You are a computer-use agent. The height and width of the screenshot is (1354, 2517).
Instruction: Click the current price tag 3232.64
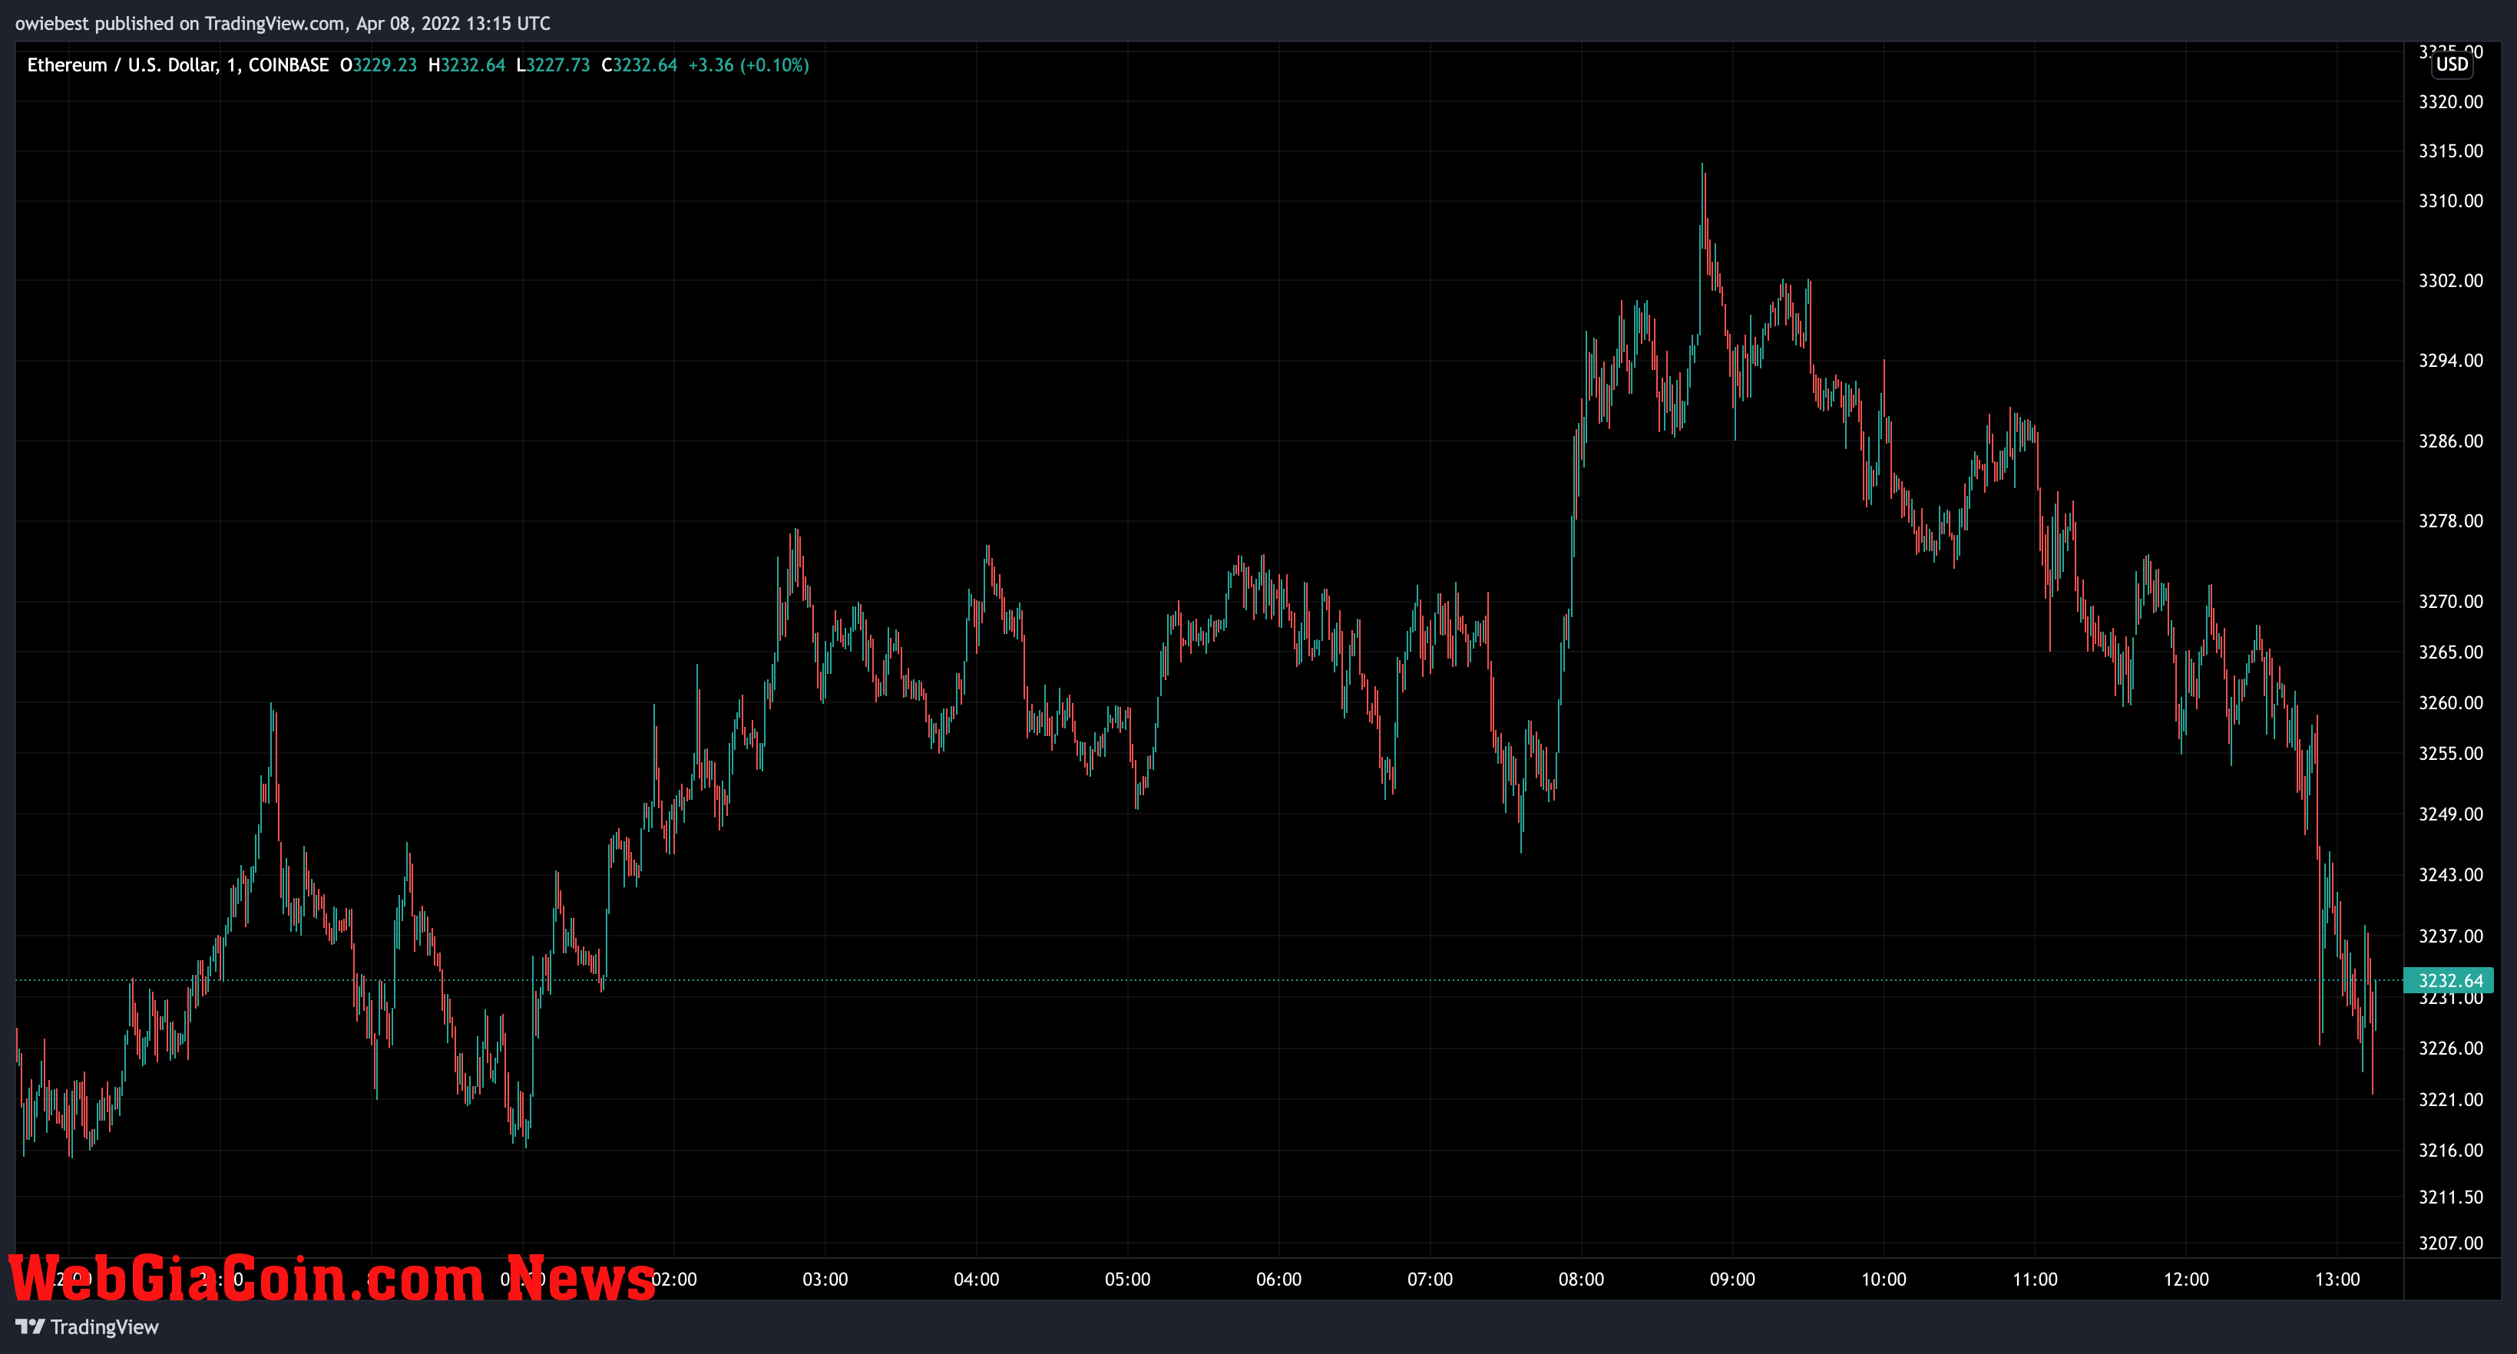[x=2449, y=980]
